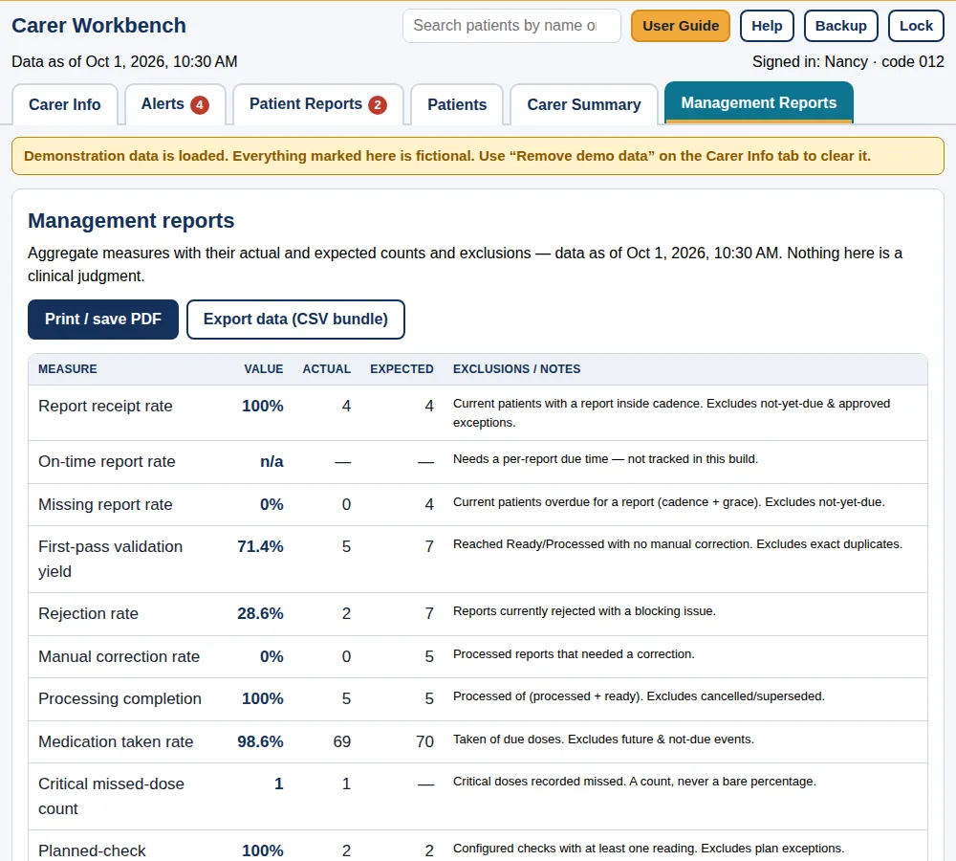Click the Alerts badge showing 4
The image size is (956, 861).
[200, 105]
